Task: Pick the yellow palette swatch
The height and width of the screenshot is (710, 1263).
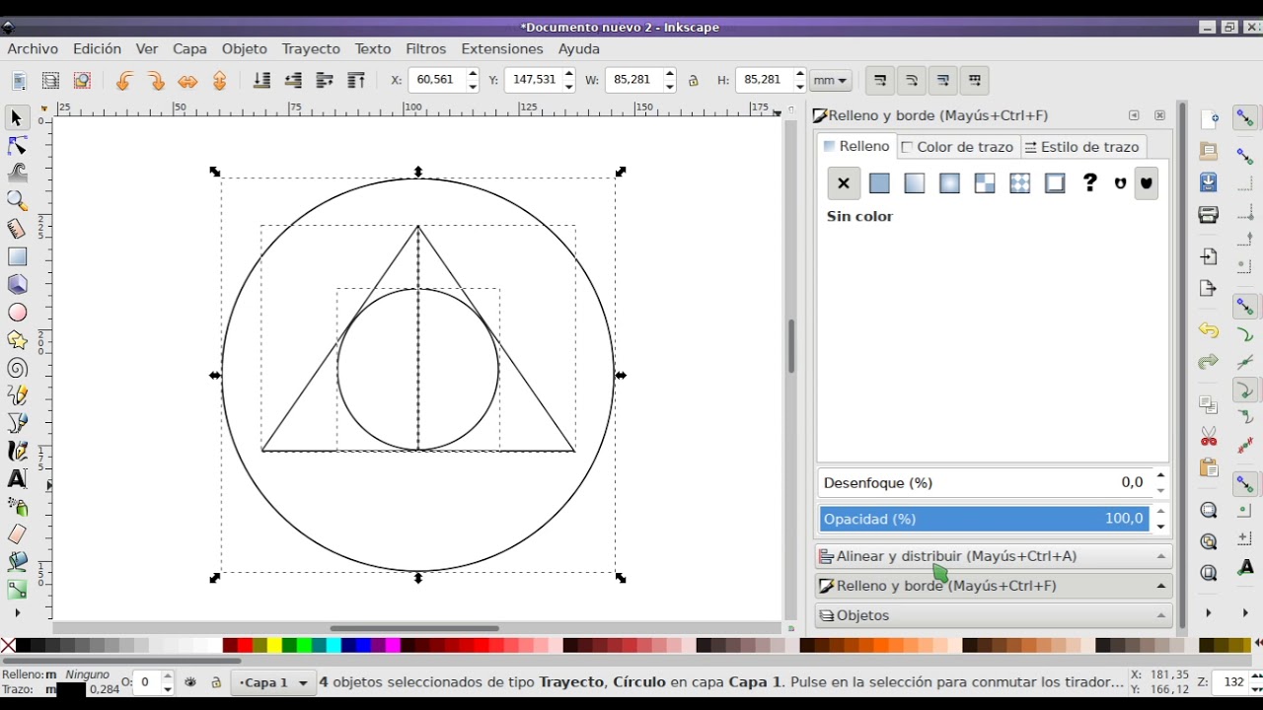Action: click(274, 646)
